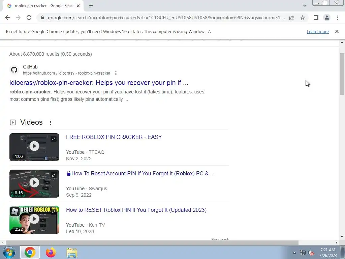Click the page scroll up arrow

[x=342, y=42]
